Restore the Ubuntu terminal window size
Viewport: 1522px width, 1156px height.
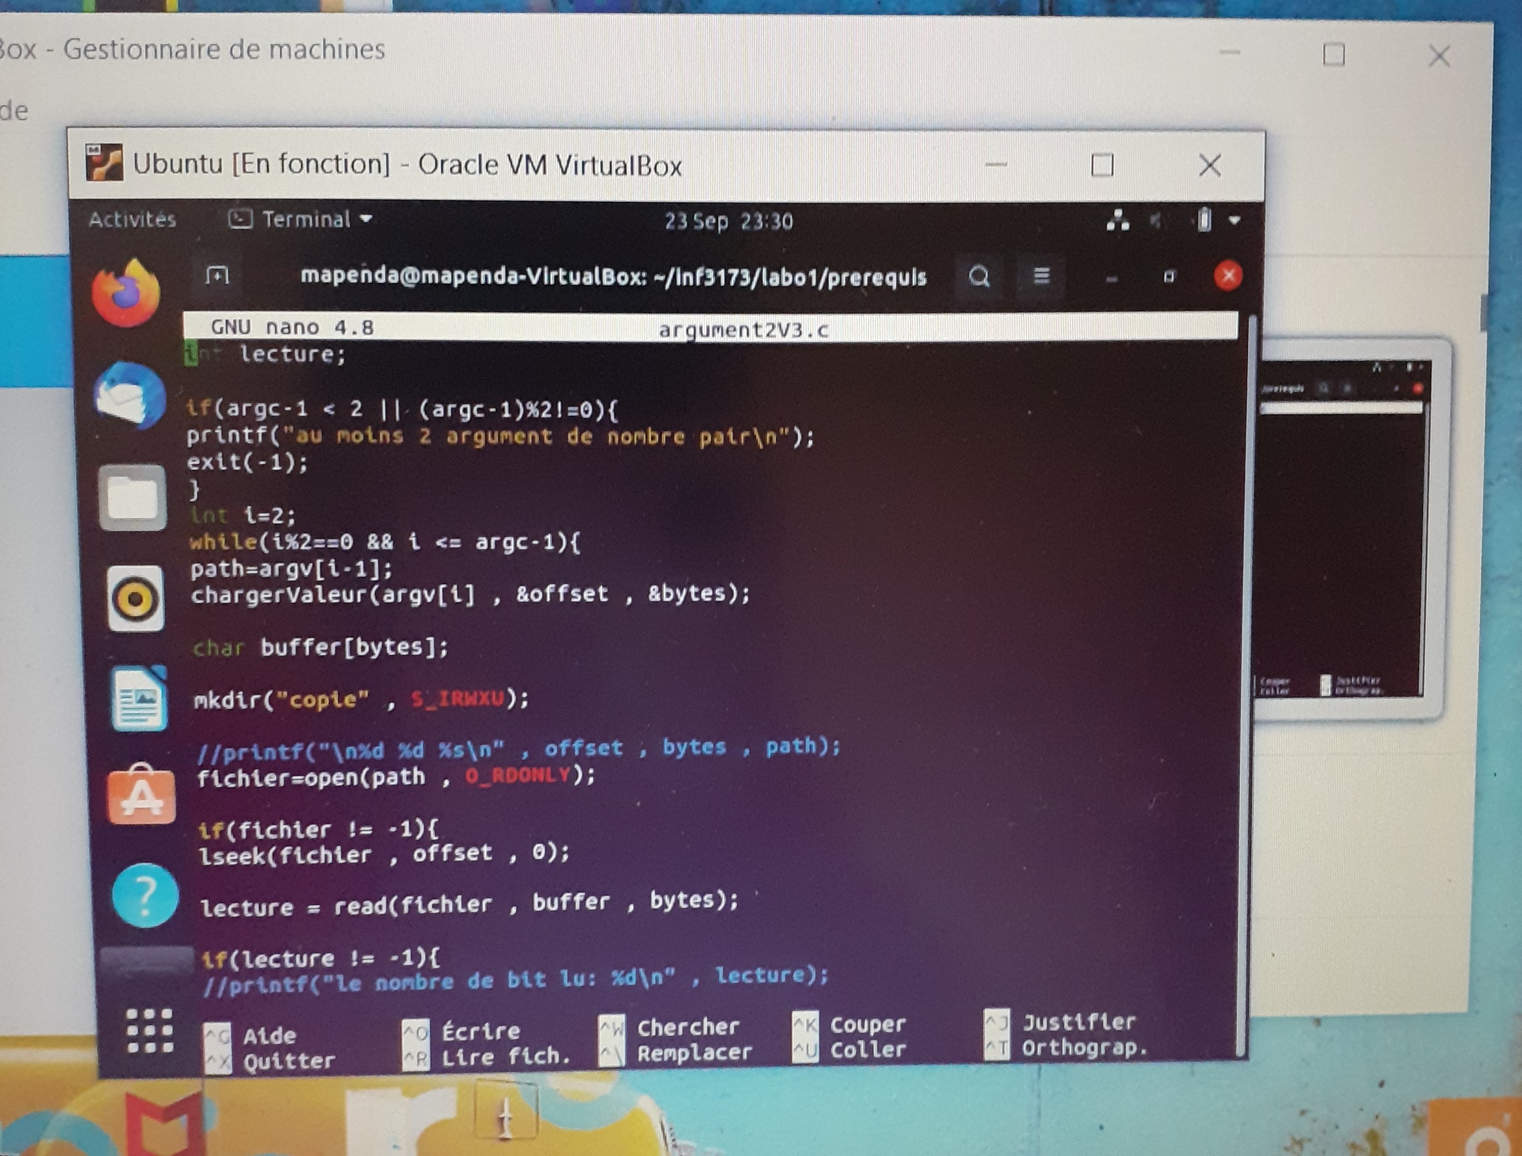[x=1169, y=277]
